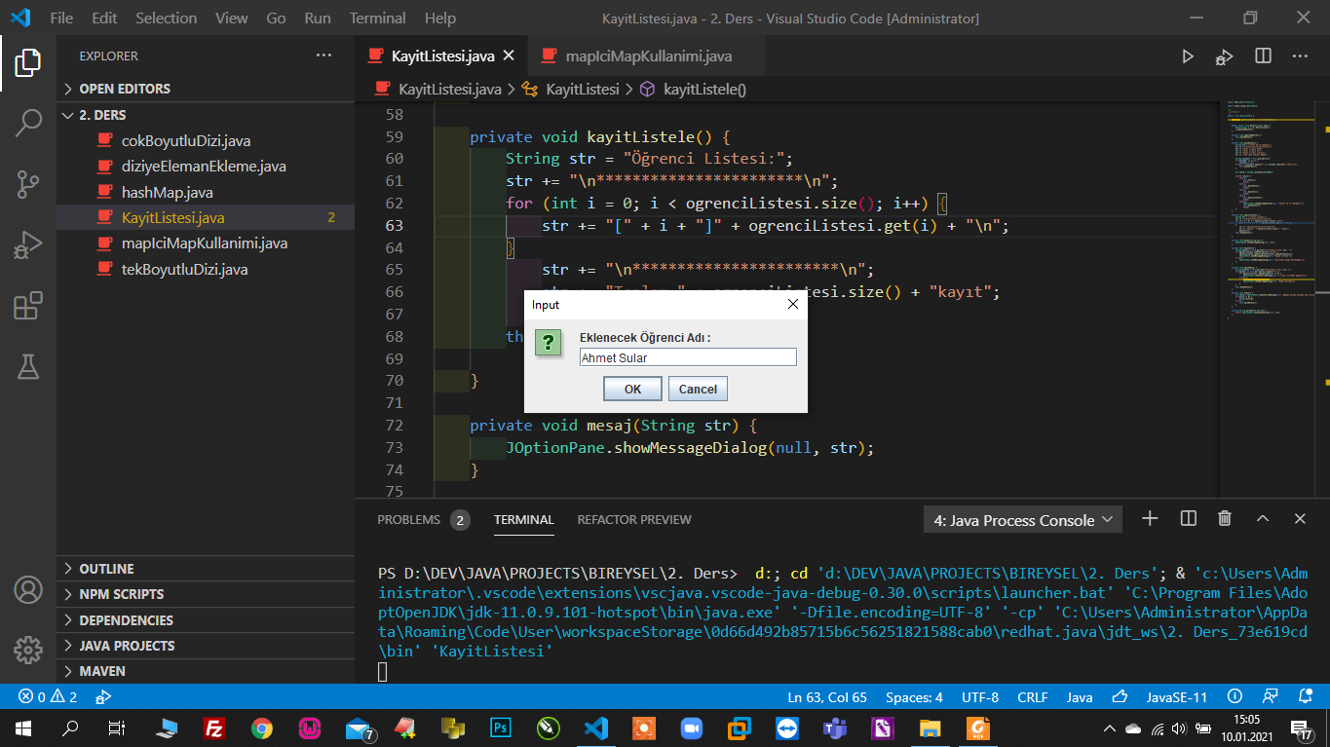Image resolution: width=1330 pixels, height=747 pixels.
Task: Add a new terminal with plus icon
Action: point(1150,519)
